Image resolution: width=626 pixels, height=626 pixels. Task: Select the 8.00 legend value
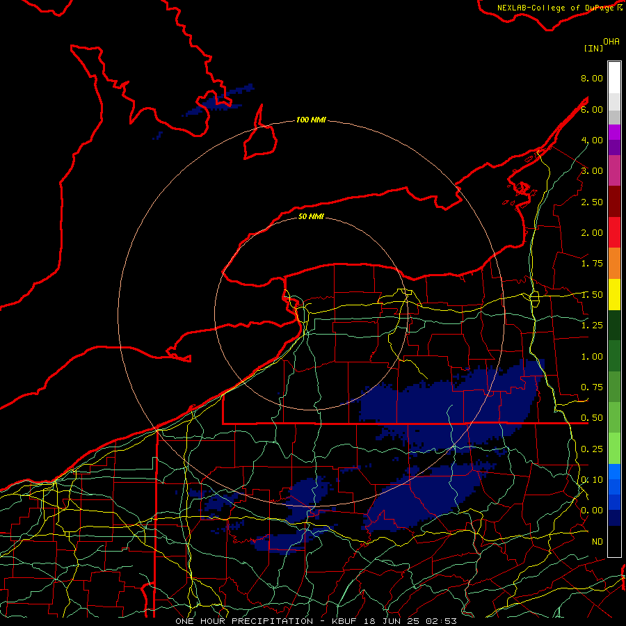click(592, 78)
